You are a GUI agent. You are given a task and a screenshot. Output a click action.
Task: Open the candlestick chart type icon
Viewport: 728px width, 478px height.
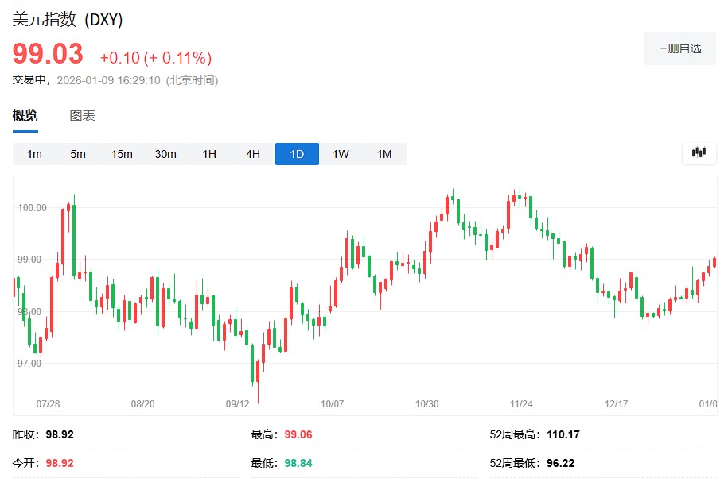(x=699, y=152)
